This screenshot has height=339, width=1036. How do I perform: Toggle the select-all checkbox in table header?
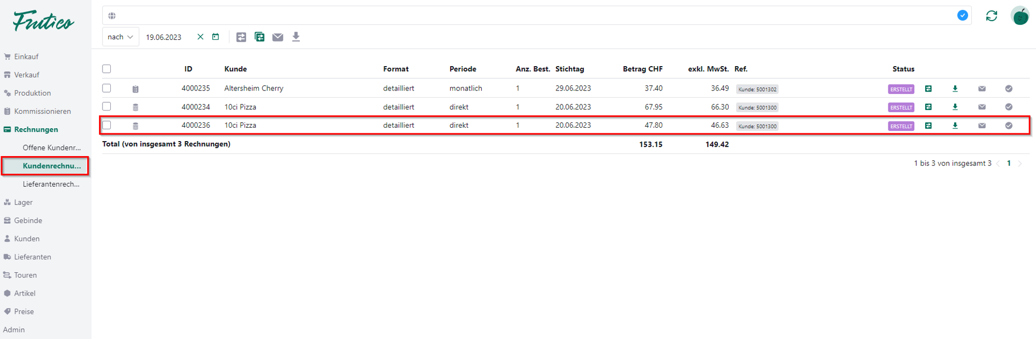(107, 69)
